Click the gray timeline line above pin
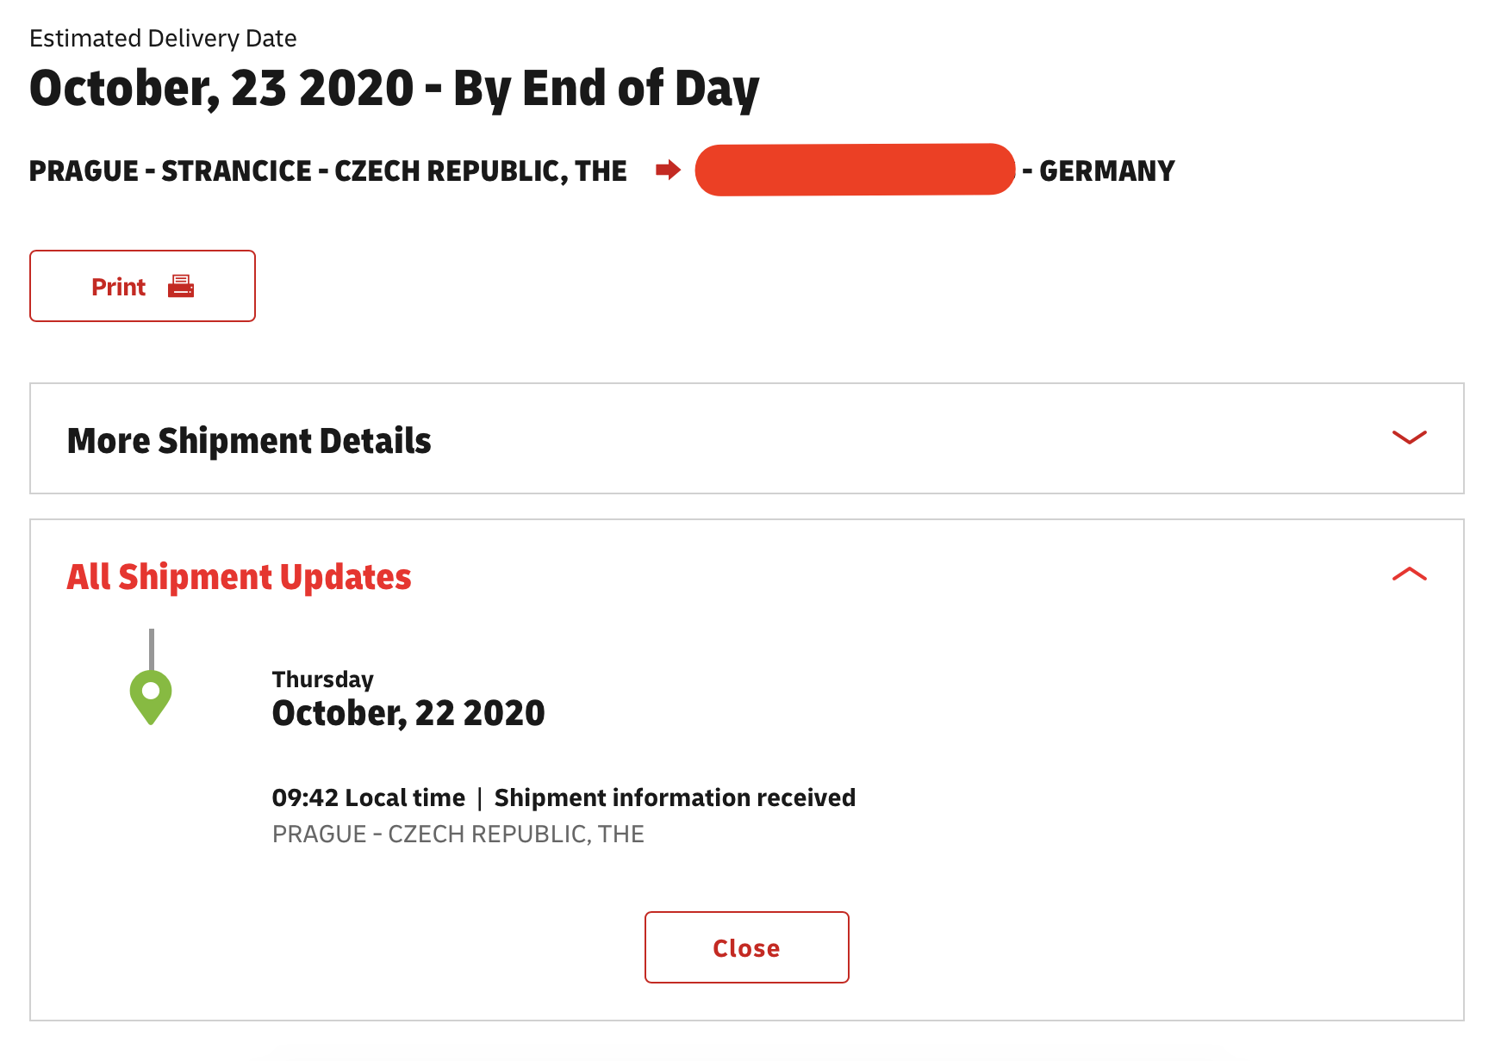The height and width of the screenshot is (1061, 1501). [x=152, y=649]
